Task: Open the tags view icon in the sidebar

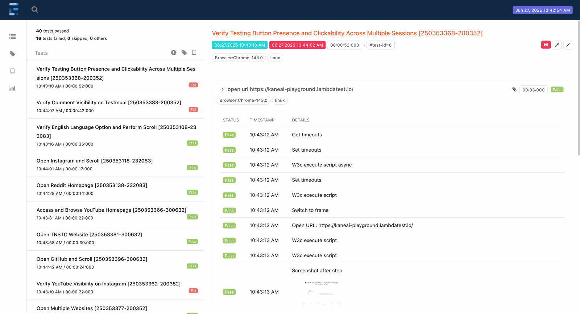Action: point(13,54)
